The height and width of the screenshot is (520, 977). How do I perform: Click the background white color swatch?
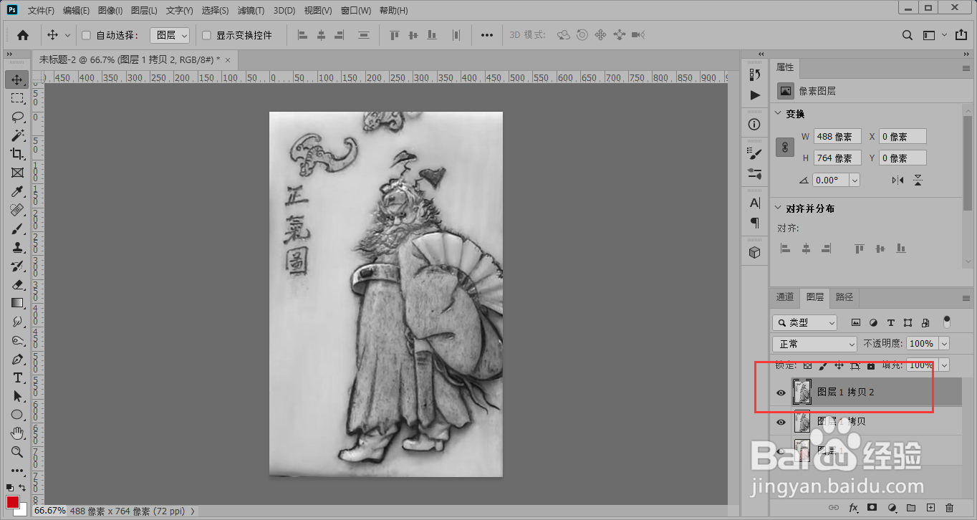pyautogui.click(x=24, y=511)
